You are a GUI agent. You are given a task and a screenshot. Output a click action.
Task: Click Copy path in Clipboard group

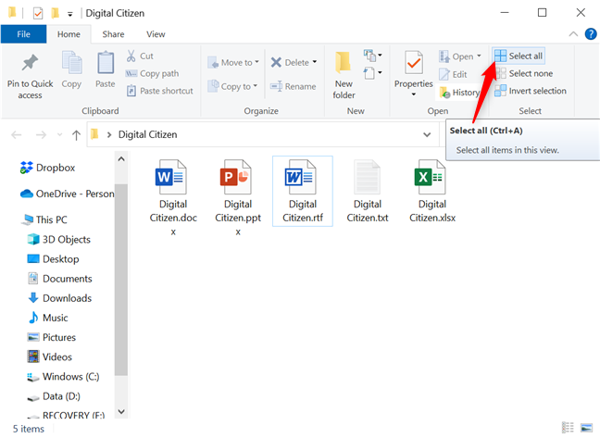(152, 73)
